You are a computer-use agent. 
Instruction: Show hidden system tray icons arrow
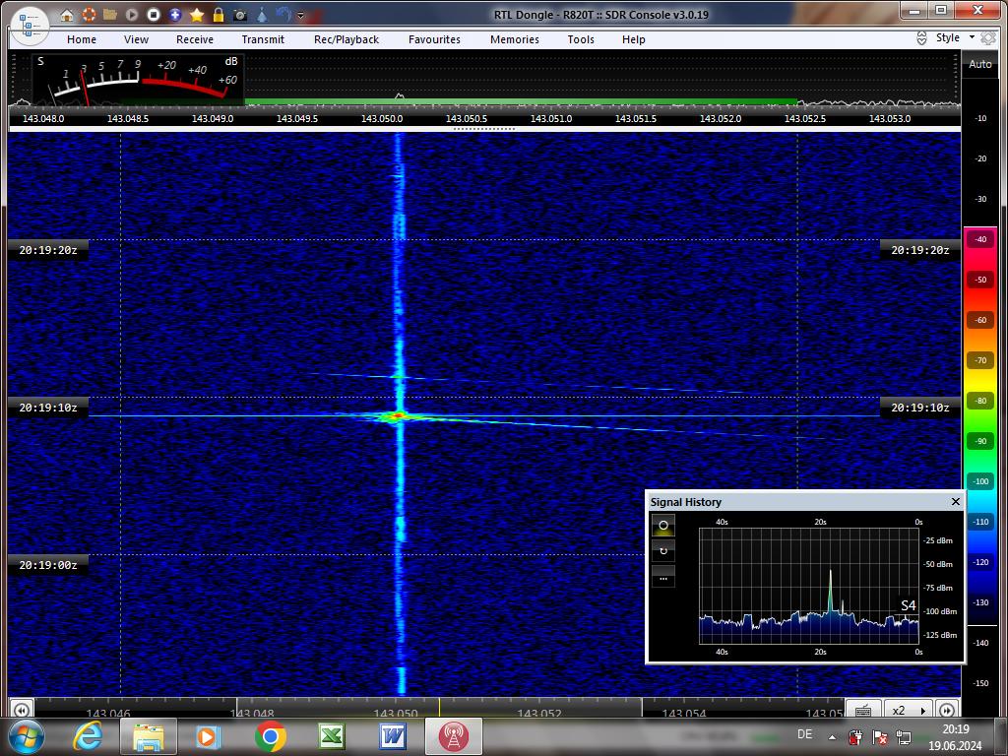[x=832, y=737]
